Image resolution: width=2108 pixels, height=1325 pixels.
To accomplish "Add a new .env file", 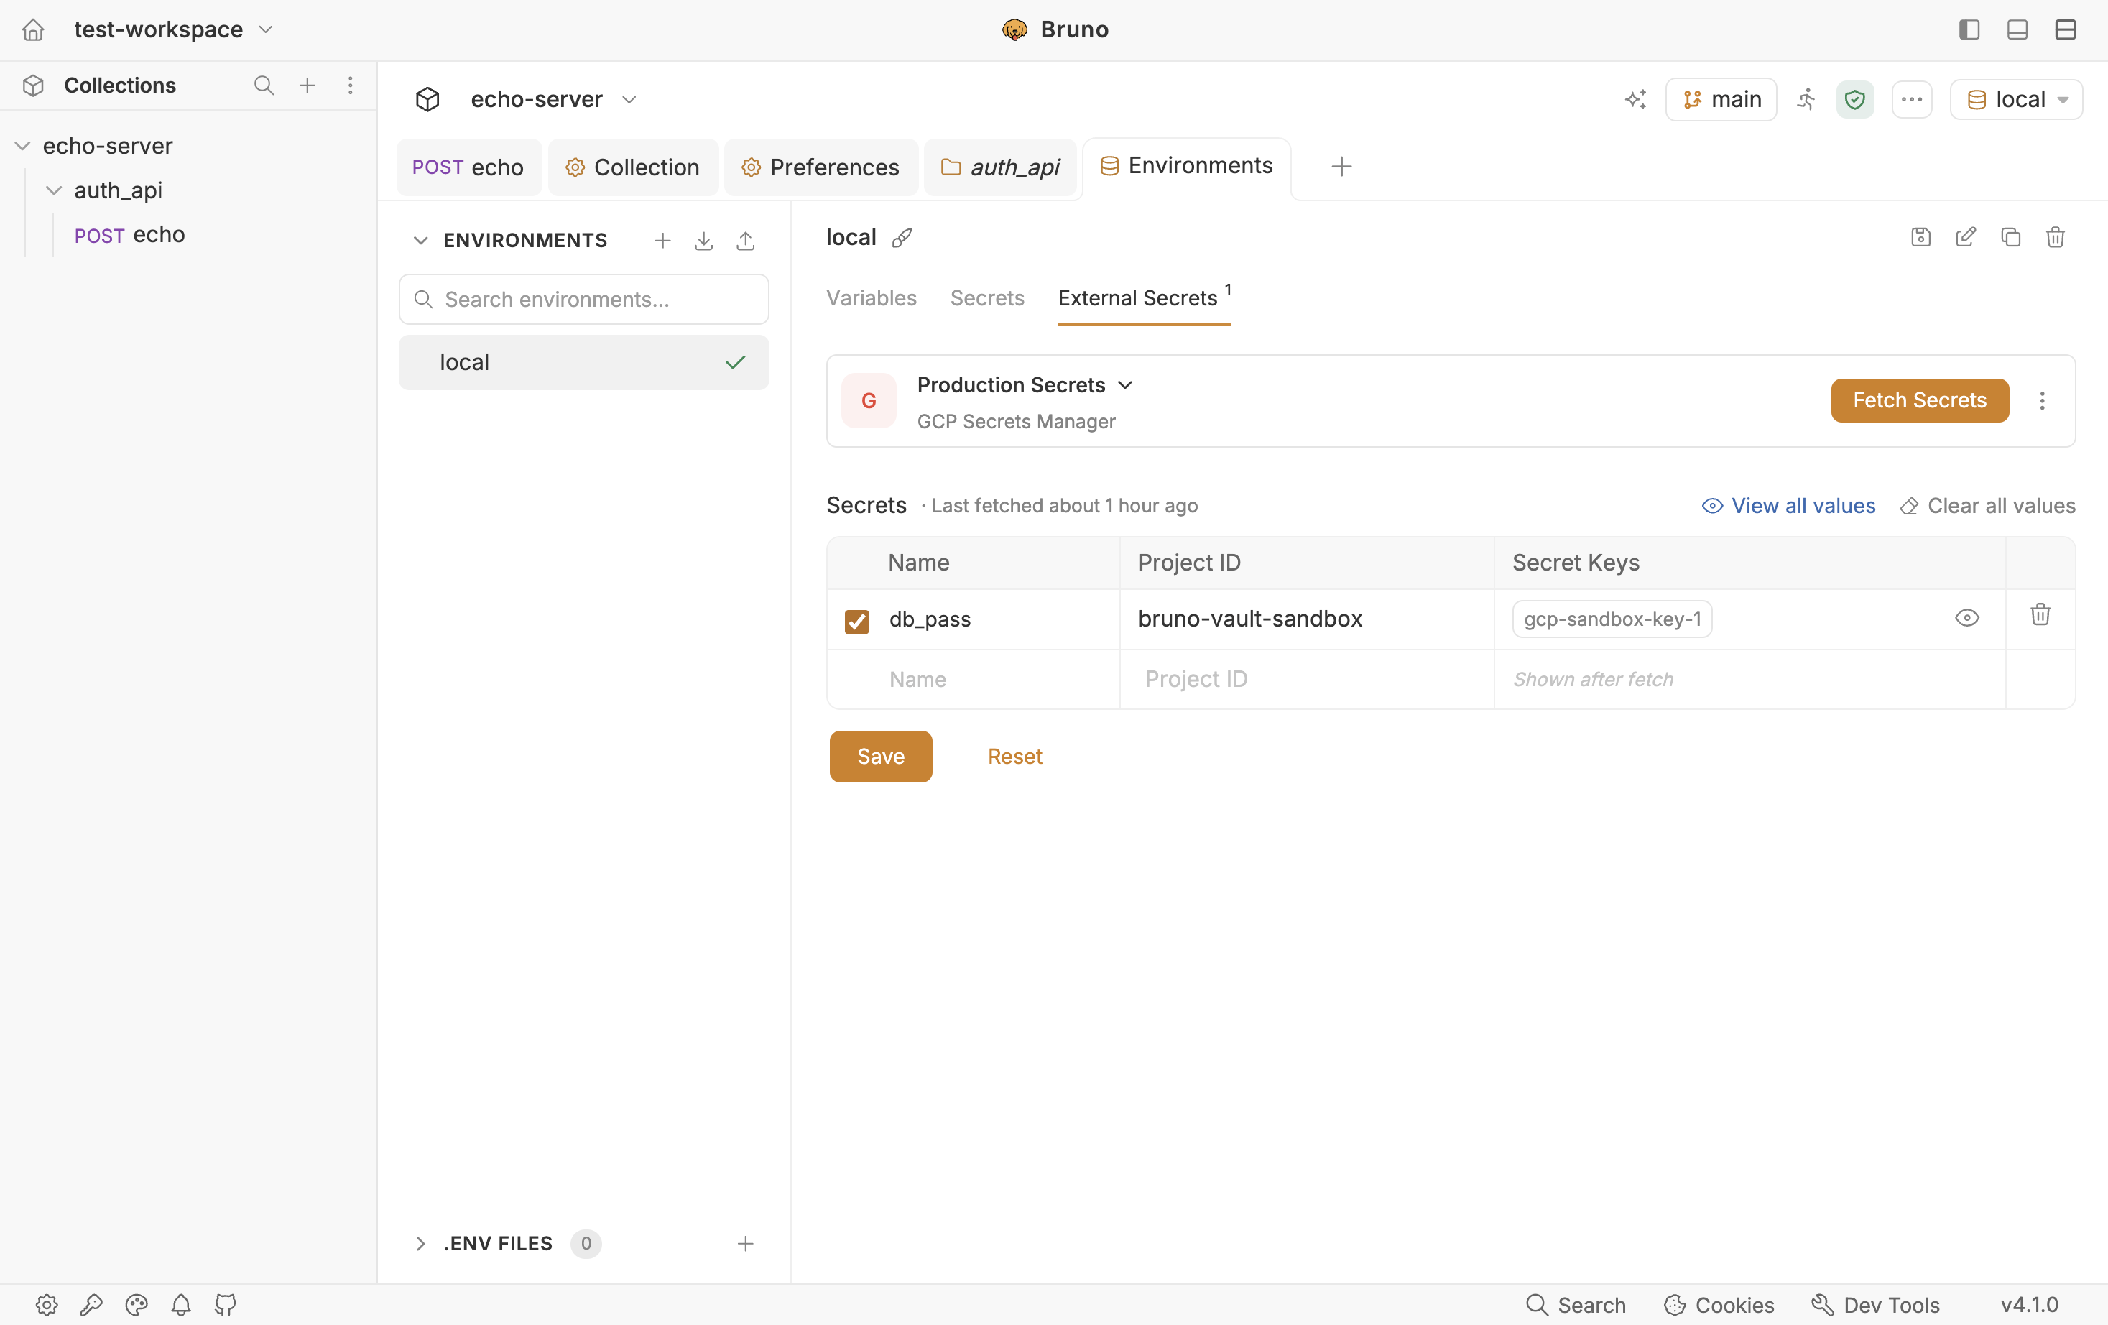I will pos(746,1244).
